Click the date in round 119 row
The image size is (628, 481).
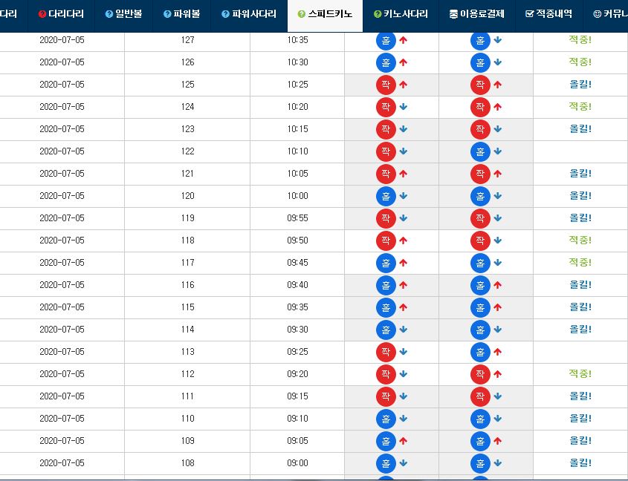62,218
